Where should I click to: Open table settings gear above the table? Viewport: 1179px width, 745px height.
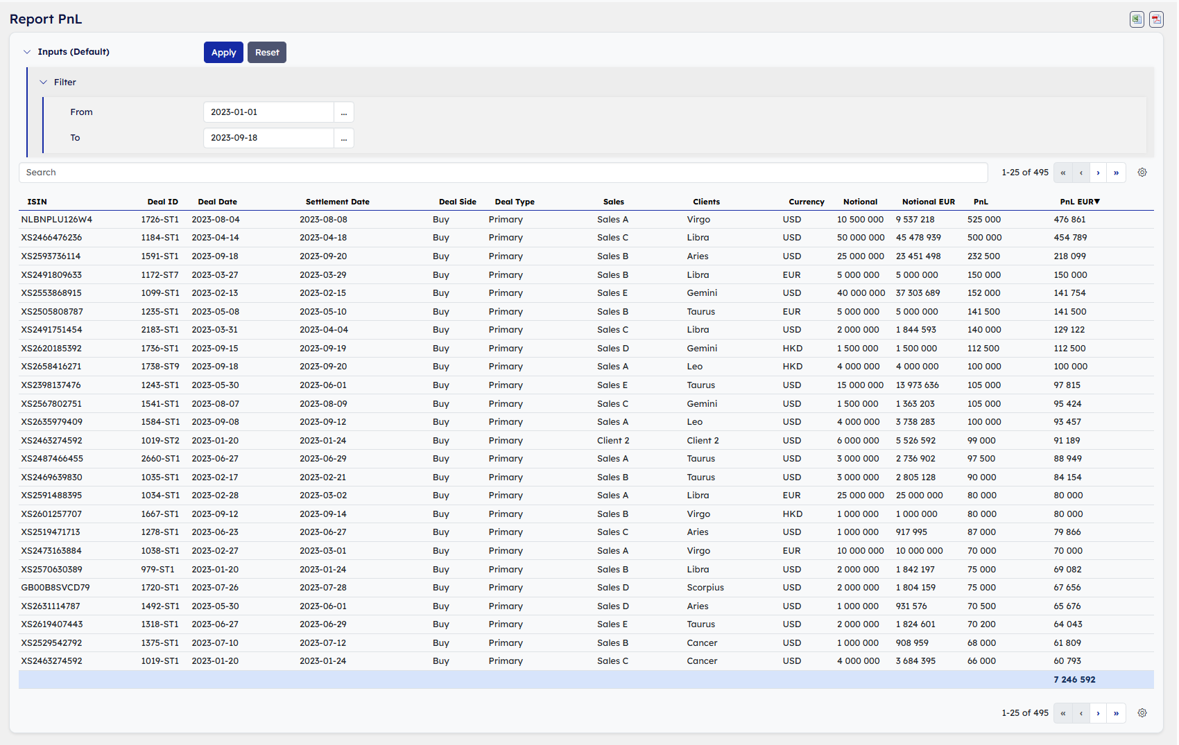[x=1142, y=173]
